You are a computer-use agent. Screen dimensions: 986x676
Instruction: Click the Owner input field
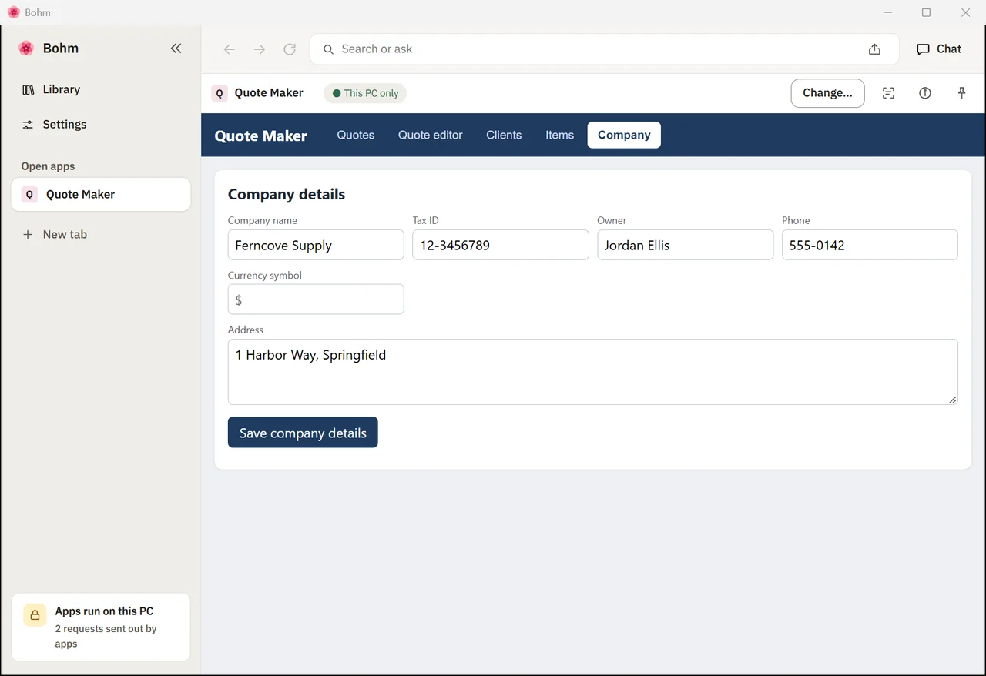click(x=686, y=245)
